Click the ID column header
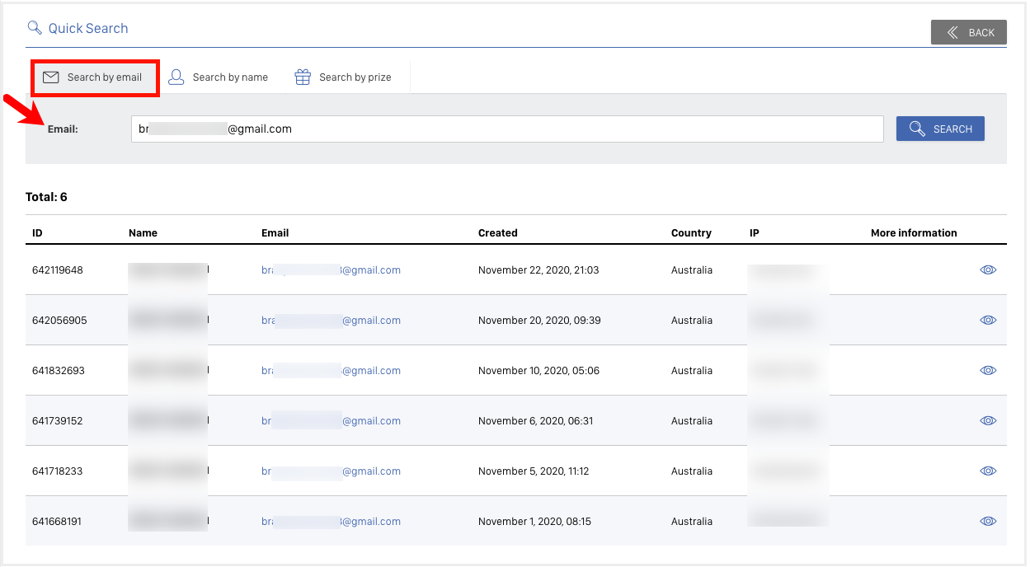This screenshot has height=567, width=1030. [37, 233]
